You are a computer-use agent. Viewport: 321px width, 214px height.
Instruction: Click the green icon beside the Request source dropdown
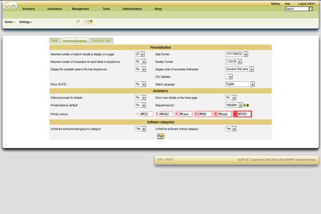[x=245, y=105]
